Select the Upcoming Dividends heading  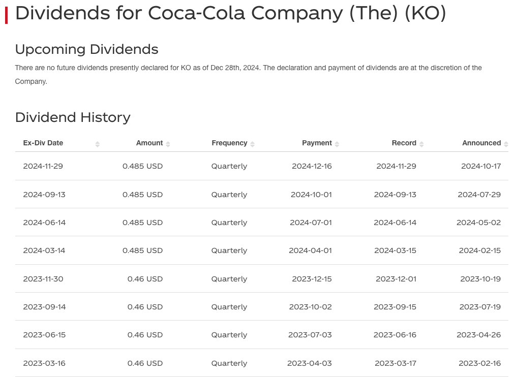[87, 50]
